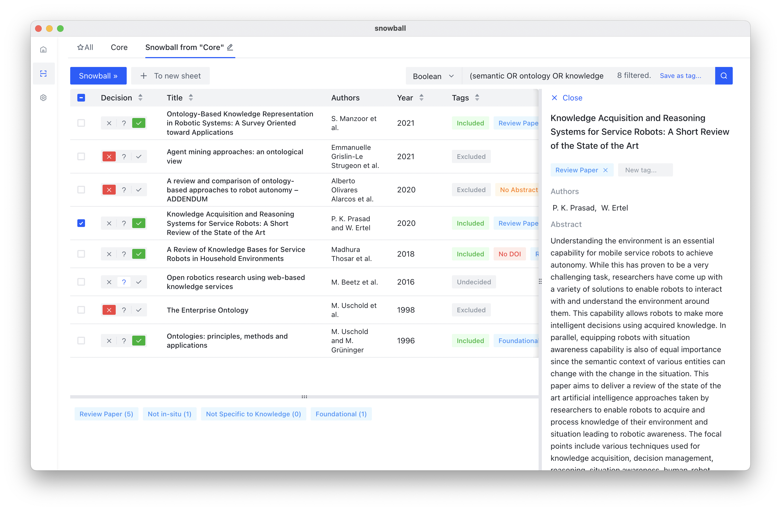Remove the Review Paper tag via X
The image size is (781, 511).
[x=605, y=170]
